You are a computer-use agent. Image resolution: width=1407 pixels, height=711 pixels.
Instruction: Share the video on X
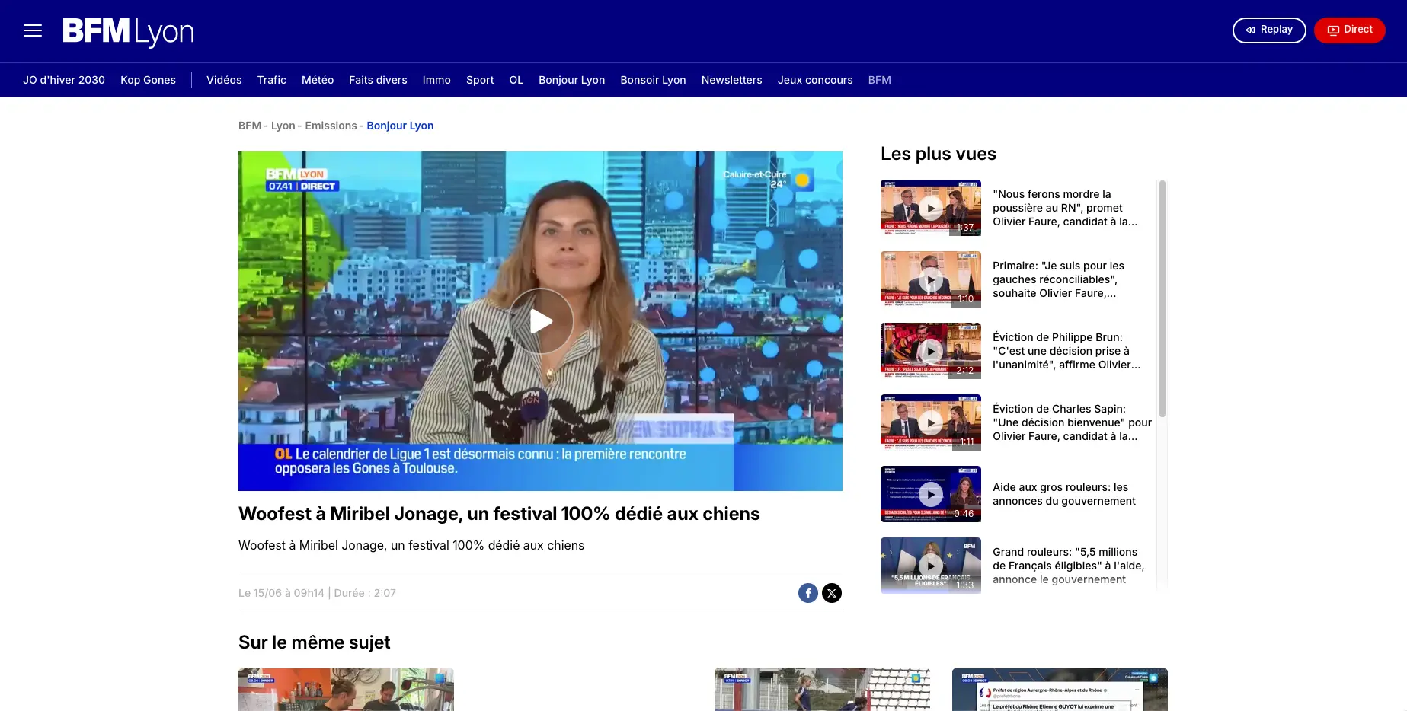pos(832,593)
